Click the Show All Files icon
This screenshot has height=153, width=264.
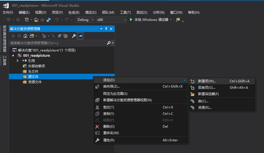(x=66, y=36)
